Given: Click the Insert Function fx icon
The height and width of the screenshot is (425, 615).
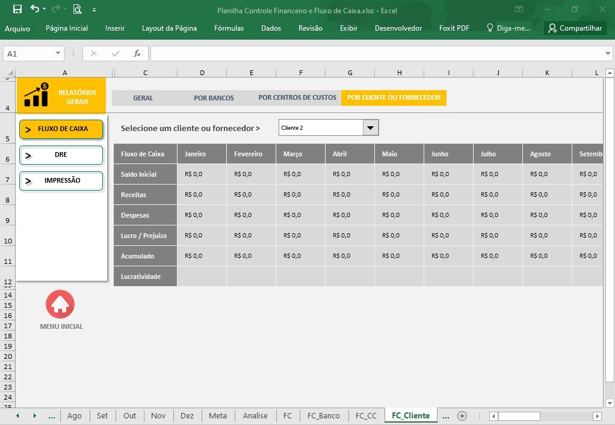Looking at the screenshot, I should (x=137, y=54).
